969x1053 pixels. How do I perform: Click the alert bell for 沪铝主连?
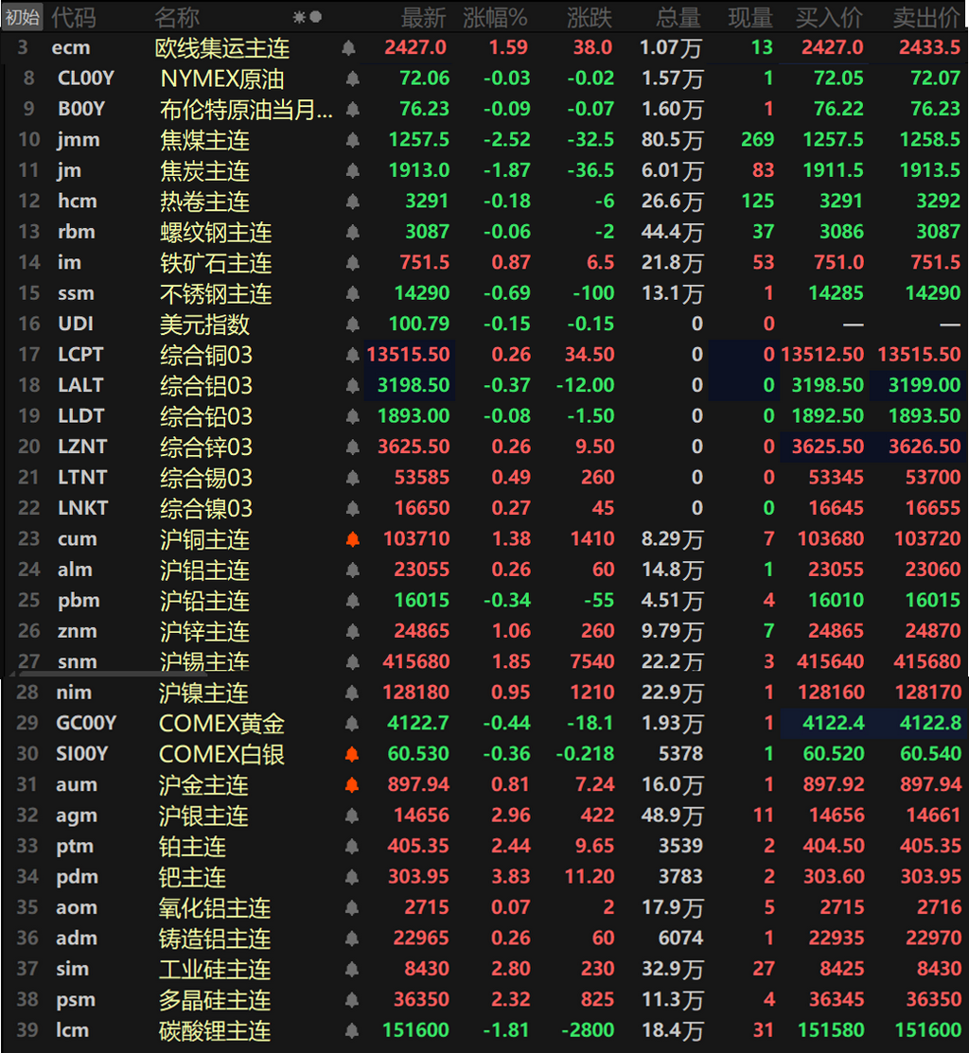353,570
